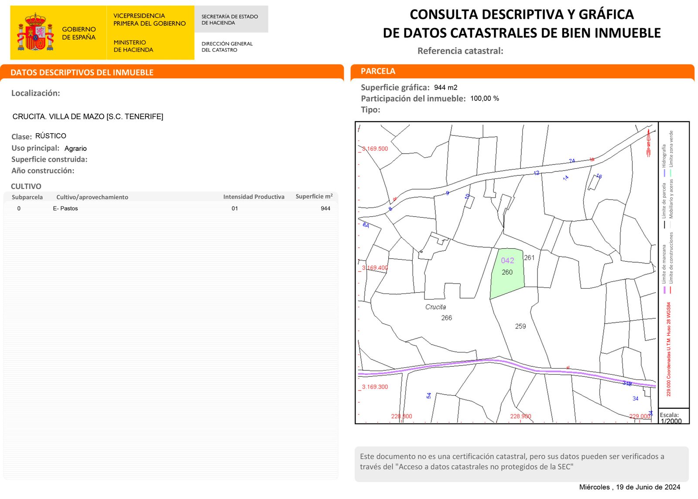Click the 'Límite de parcela' legend label
This screenshot has height=499, width=698.
[664, 201]
